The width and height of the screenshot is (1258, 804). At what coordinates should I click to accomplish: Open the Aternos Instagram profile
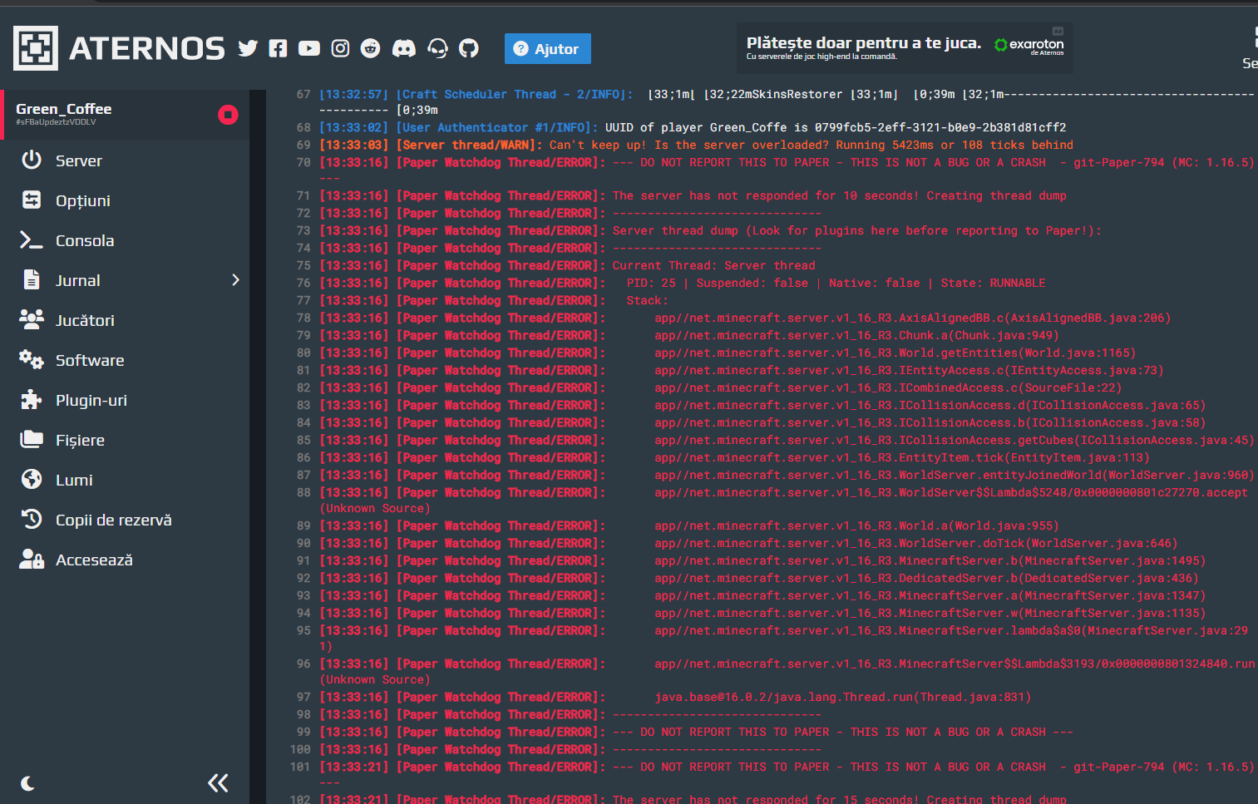(340, 48)
